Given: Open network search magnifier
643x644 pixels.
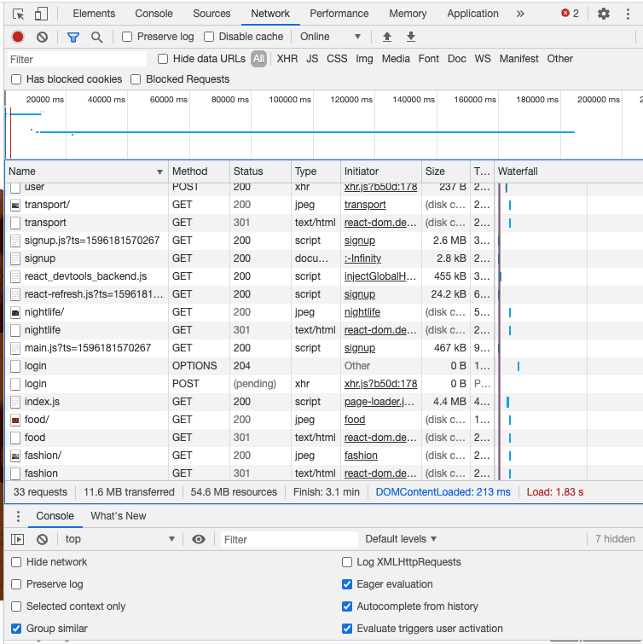Looking at the screenshot, I should [96, 37].
